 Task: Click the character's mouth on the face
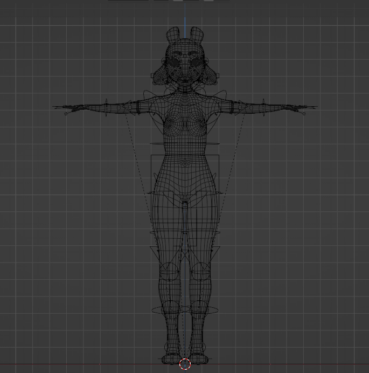[x=185, y=81]
